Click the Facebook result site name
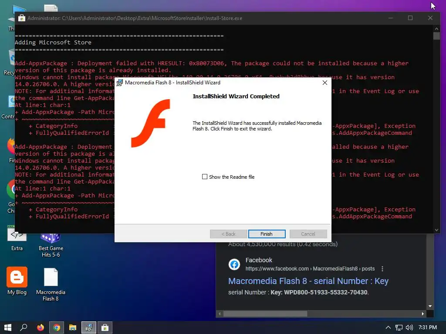This screenshot has height=334, width=446. (x=259, y=260)
